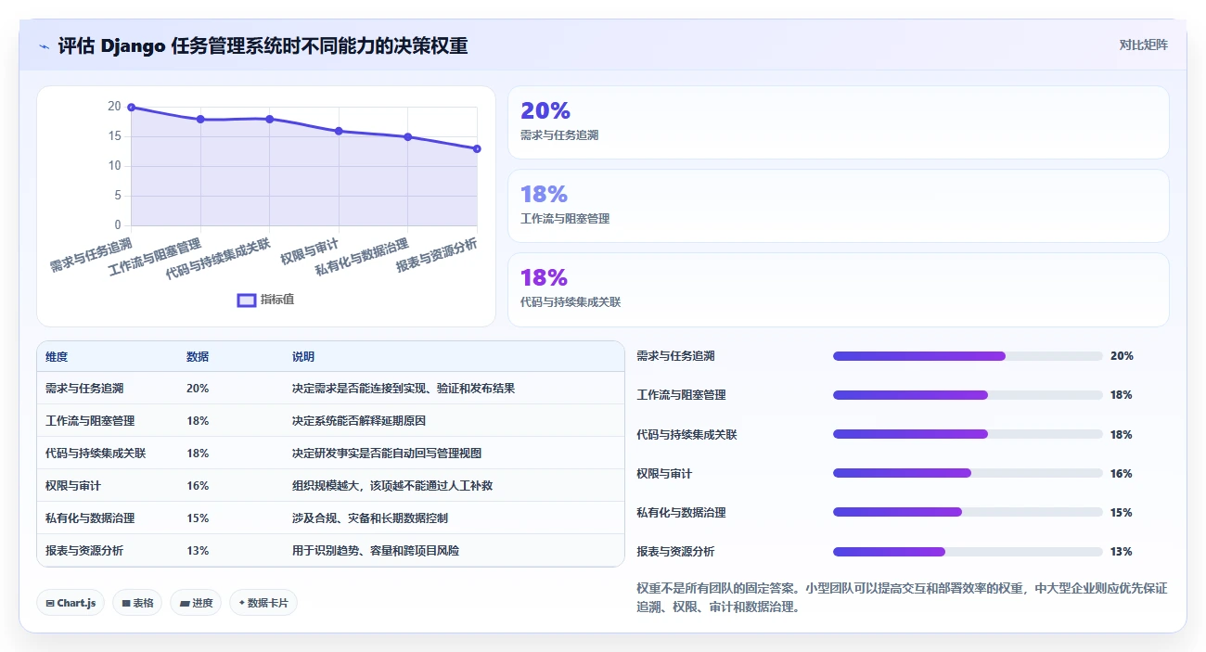Click the y-axis value 20 on the chart

point(114,107)
